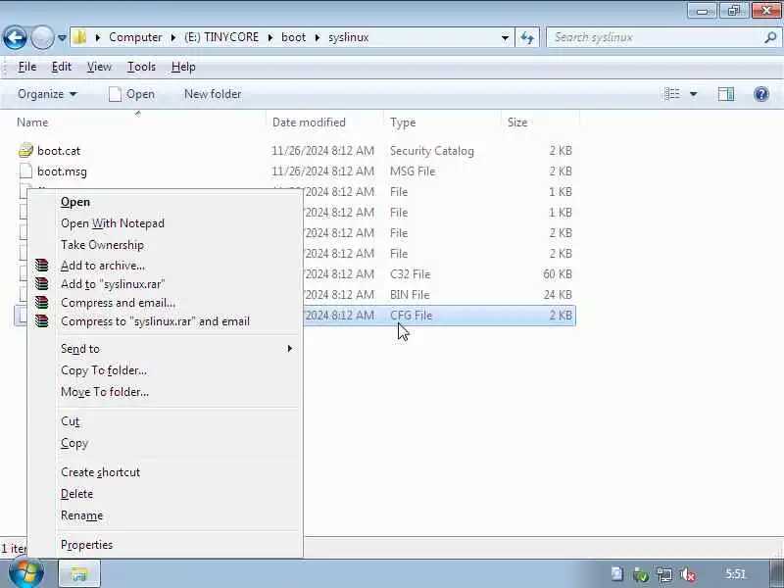Click the Explorer taskbar button
This screenshot has width=784, height=588.
tap(79, 574)
